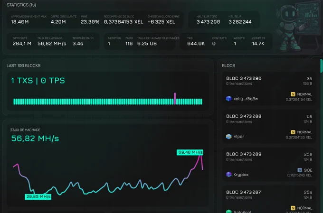Click the 156 B block size
The height and width of the screenshot is (213, 323).
(307, 83)
